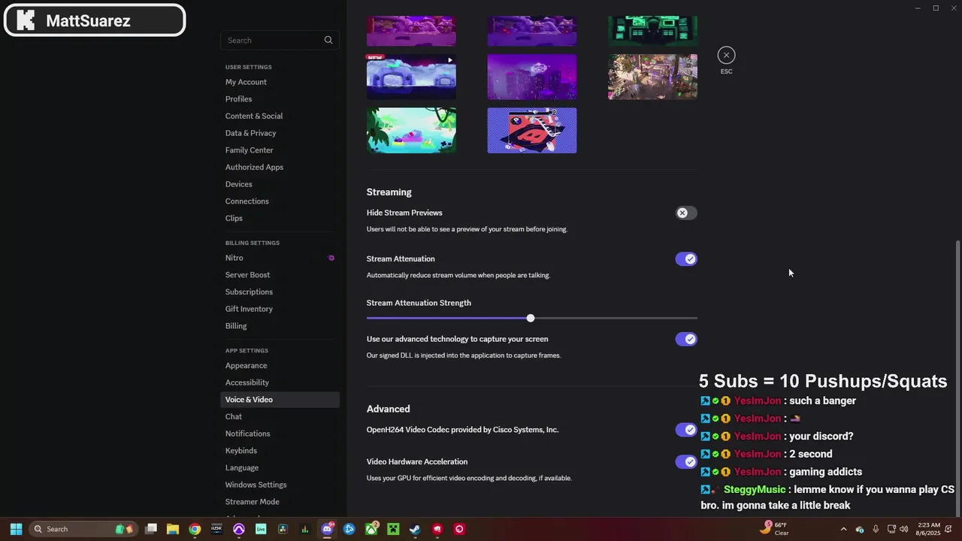Disable the Stream Attenuation toggle

[x=686, y=258]
